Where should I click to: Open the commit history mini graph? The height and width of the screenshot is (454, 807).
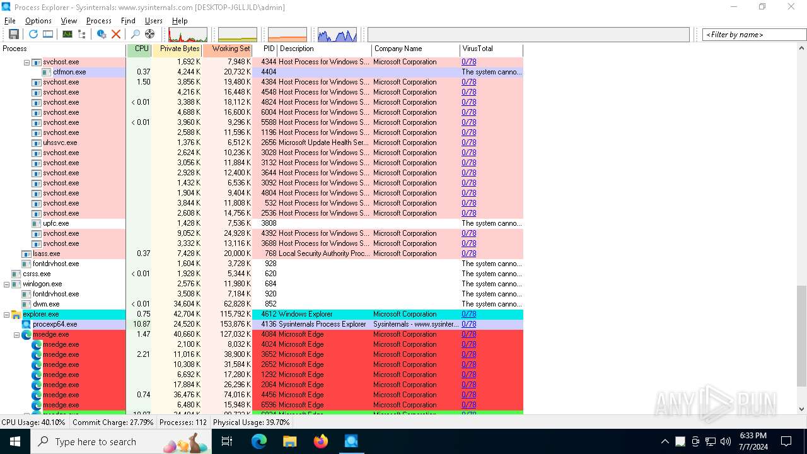coord(238,35)
